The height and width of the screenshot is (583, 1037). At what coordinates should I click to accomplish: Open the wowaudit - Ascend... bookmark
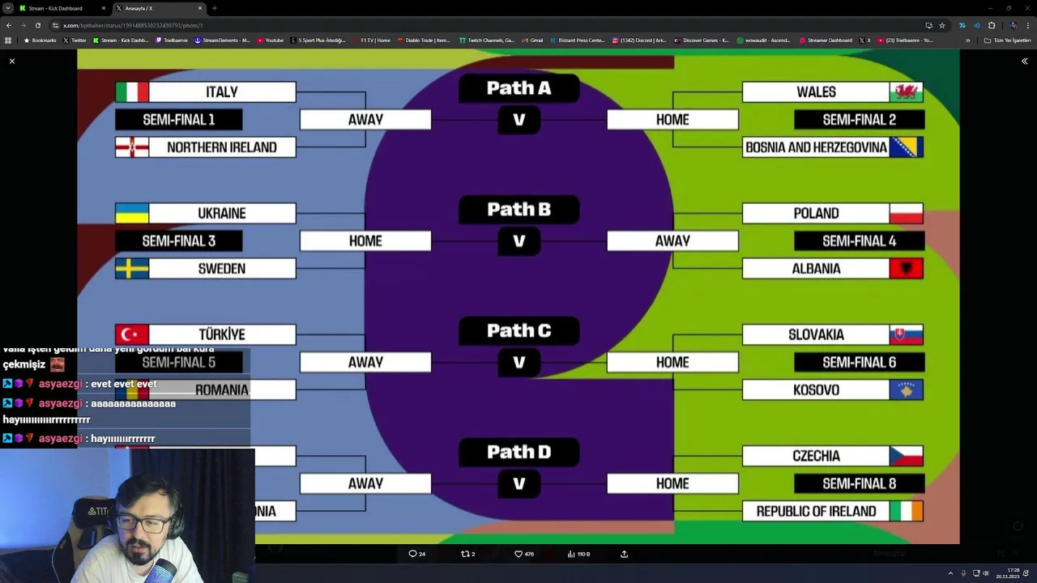coord(763,40)
